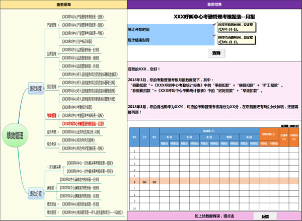Collapse the 绩效方案 branch via its toggle dot
The image size is (302, 221).
(44, 194)
